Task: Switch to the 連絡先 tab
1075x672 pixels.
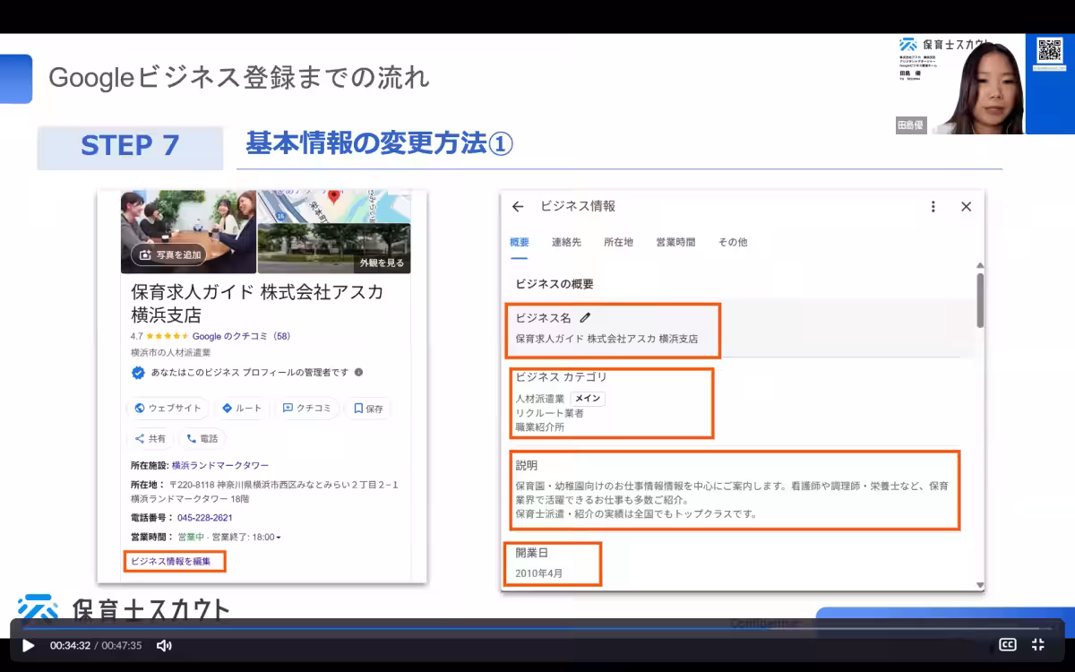Action: click(x=566, y=241)
